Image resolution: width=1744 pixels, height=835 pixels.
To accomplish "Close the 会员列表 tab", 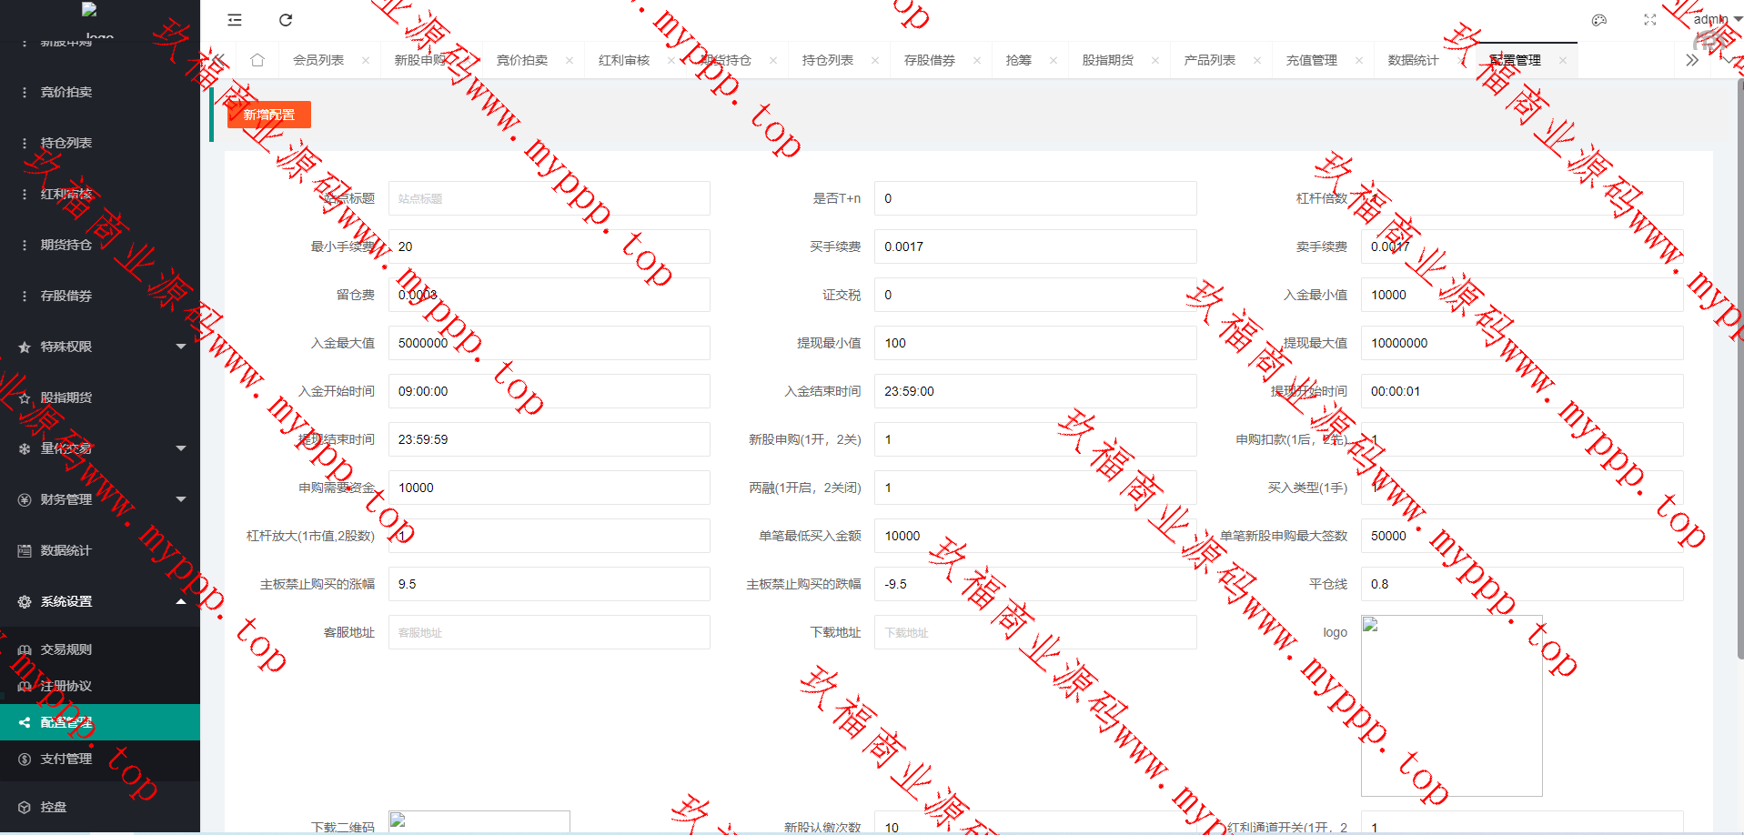I will pos(366,61).
